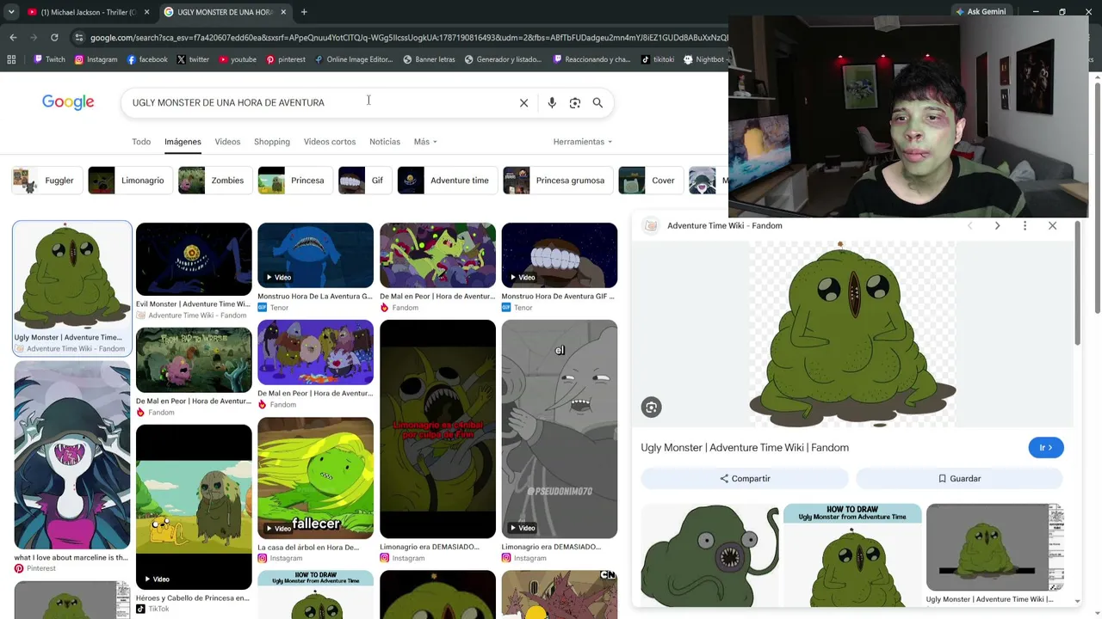Open site information icon in address bar
1102x619 pixels.
(x=79, y=38)
